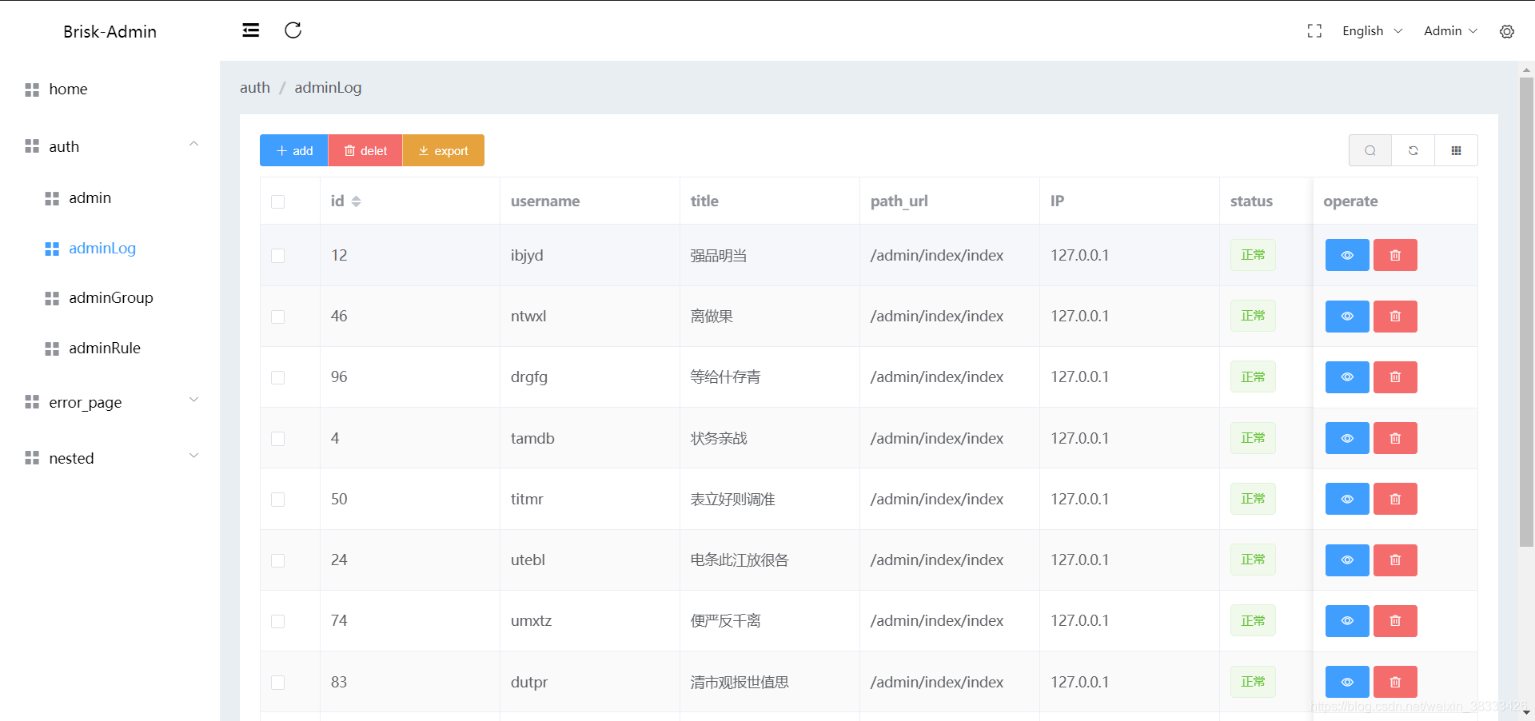Click the blue add button
Screen dimensions: 1535x721
point(294,150)
